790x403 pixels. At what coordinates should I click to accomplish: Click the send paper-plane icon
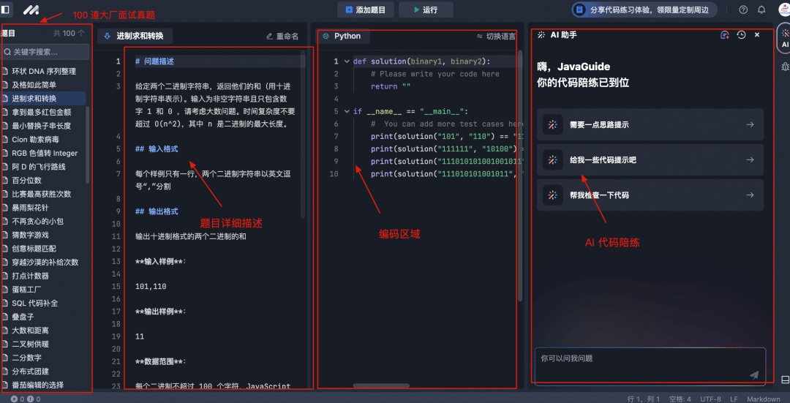753,374
